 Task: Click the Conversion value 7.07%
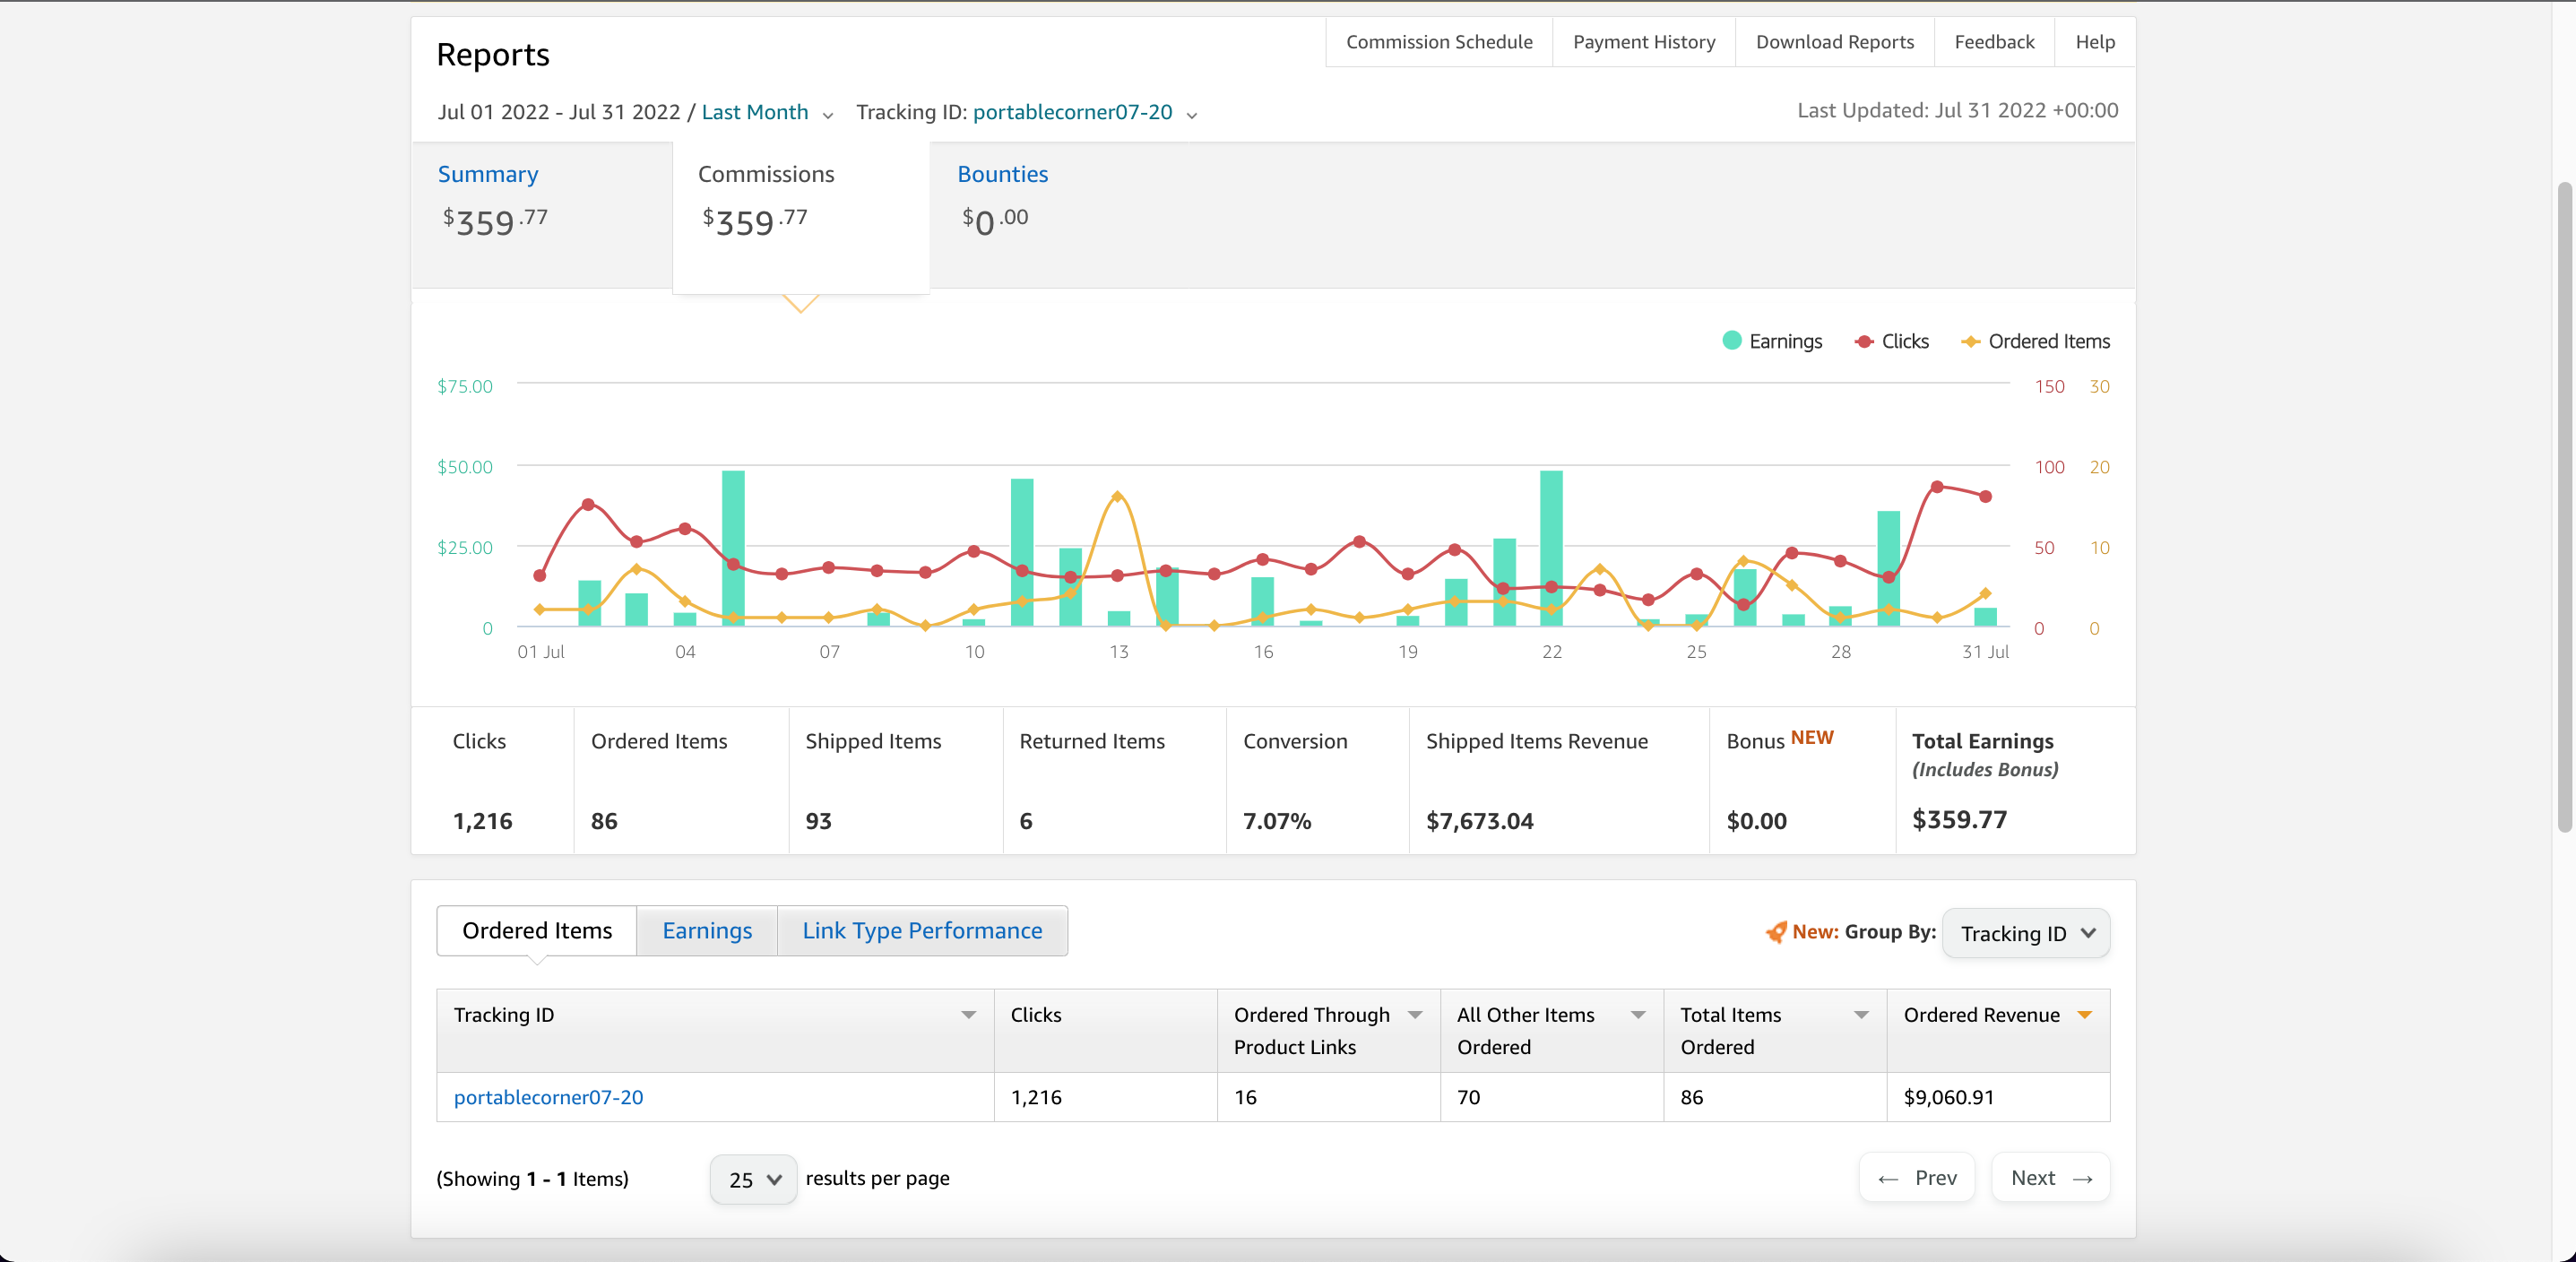pos(1276,821)
